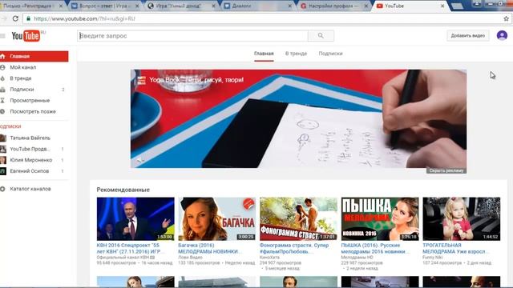
Task: Open the ПЫШКА (2016) video title
Action: pos(375,248)
